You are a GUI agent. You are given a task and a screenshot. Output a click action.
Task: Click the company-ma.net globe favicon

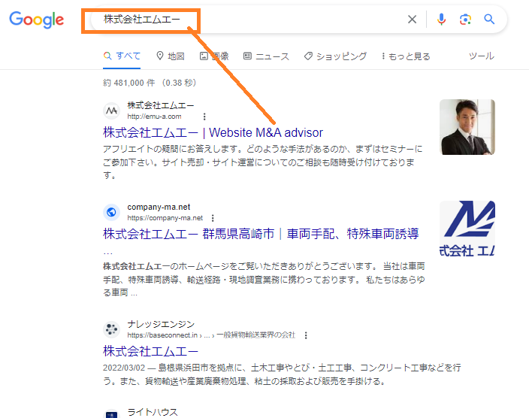click(x=112, y=212)
